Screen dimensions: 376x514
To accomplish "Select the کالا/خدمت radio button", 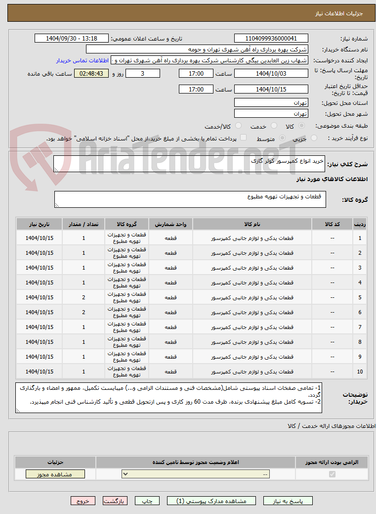I will click(239, 126).
